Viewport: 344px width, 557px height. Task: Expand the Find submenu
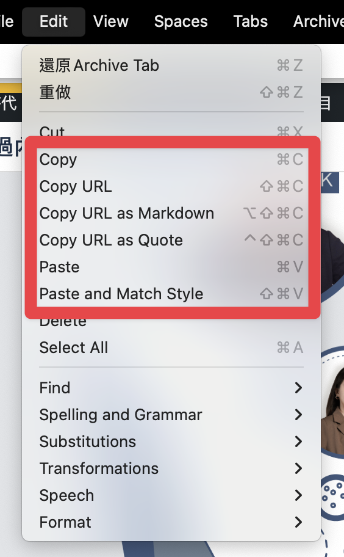171,388
